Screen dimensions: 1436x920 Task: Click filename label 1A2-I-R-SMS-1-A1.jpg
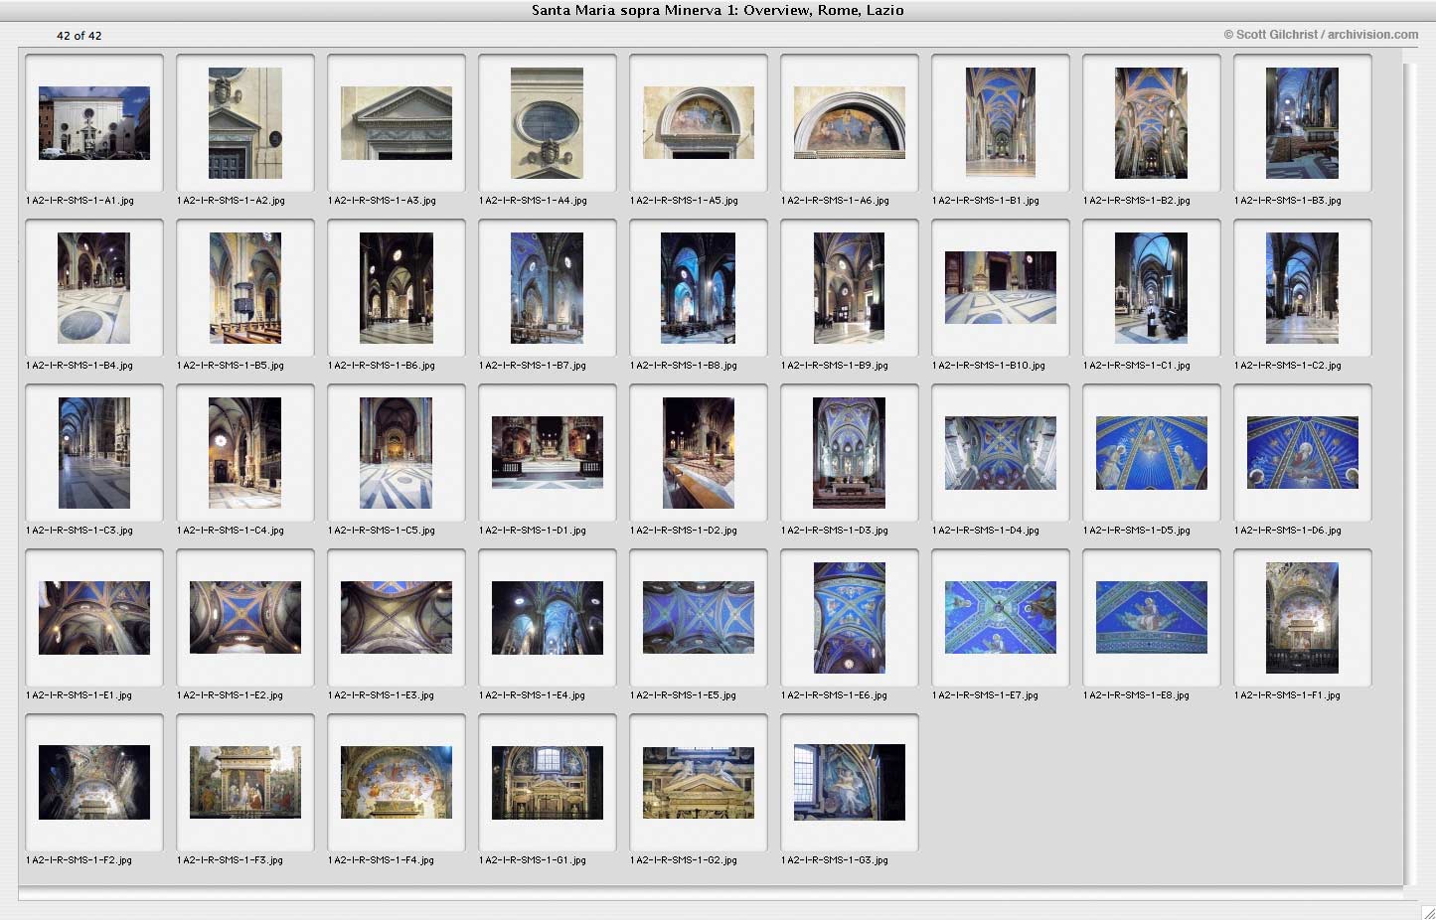(x=80, y=201)
